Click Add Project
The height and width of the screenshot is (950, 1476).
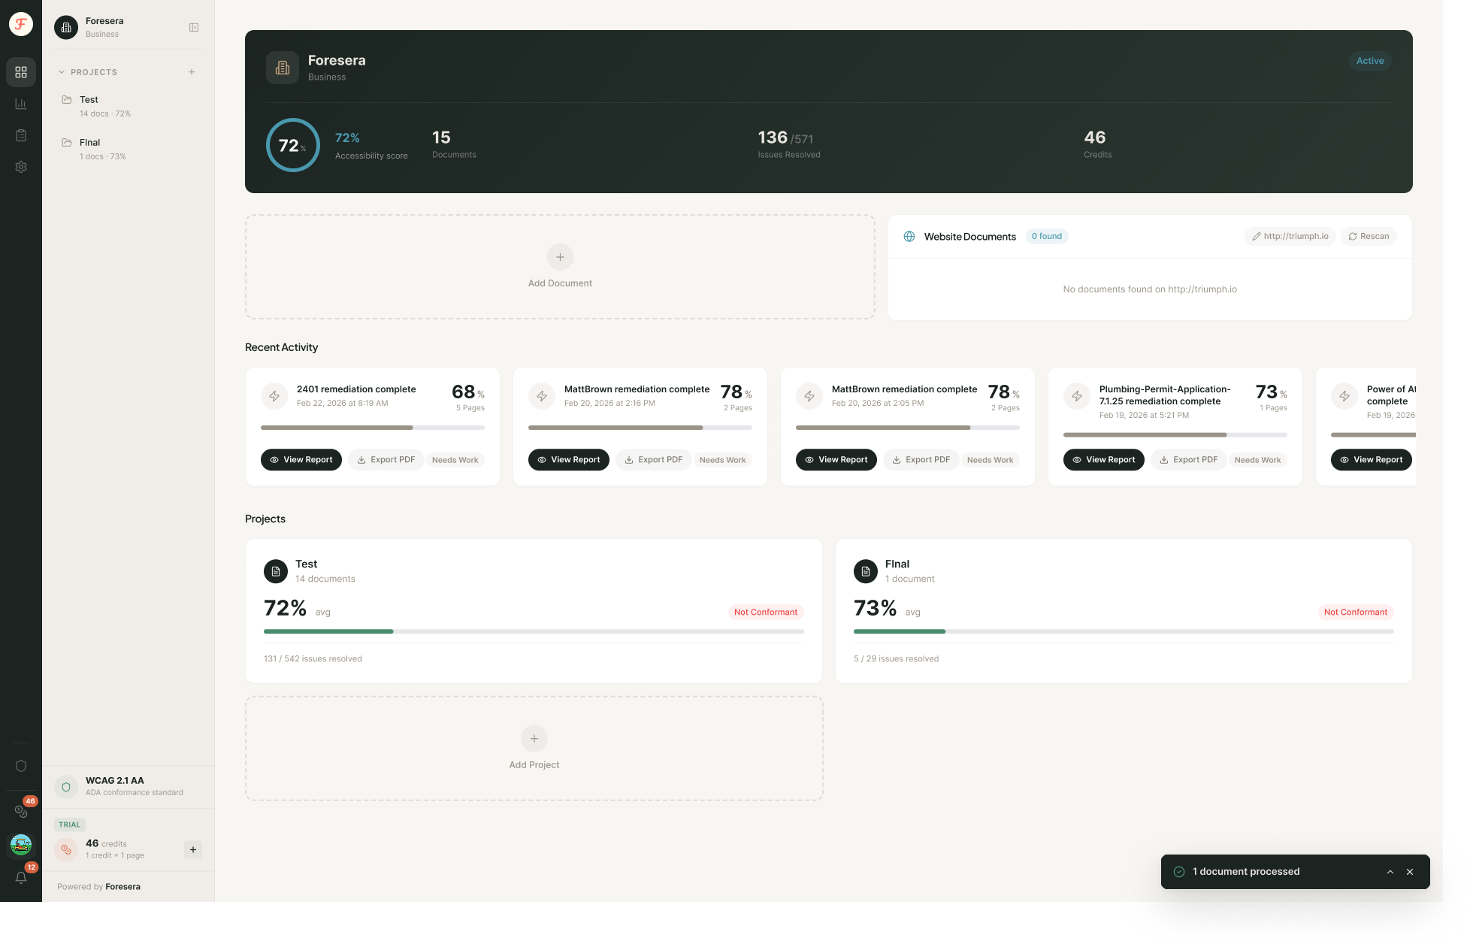tap(534, 749)
